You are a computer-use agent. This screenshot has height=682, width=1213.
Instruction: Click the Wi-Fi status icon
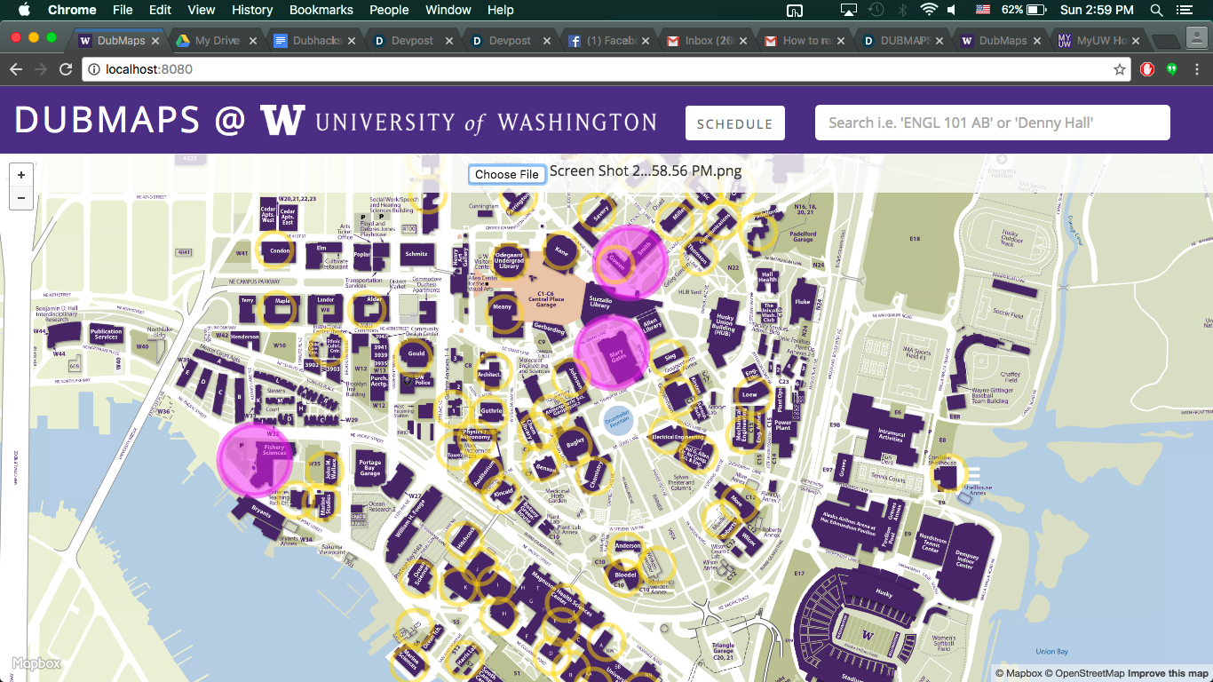point(929,10)
